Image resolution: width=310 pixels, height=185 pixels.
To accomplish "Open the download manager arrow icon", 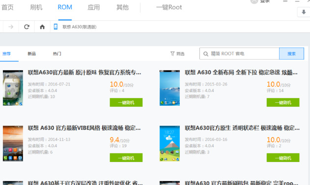I will (x=304, y=12).
